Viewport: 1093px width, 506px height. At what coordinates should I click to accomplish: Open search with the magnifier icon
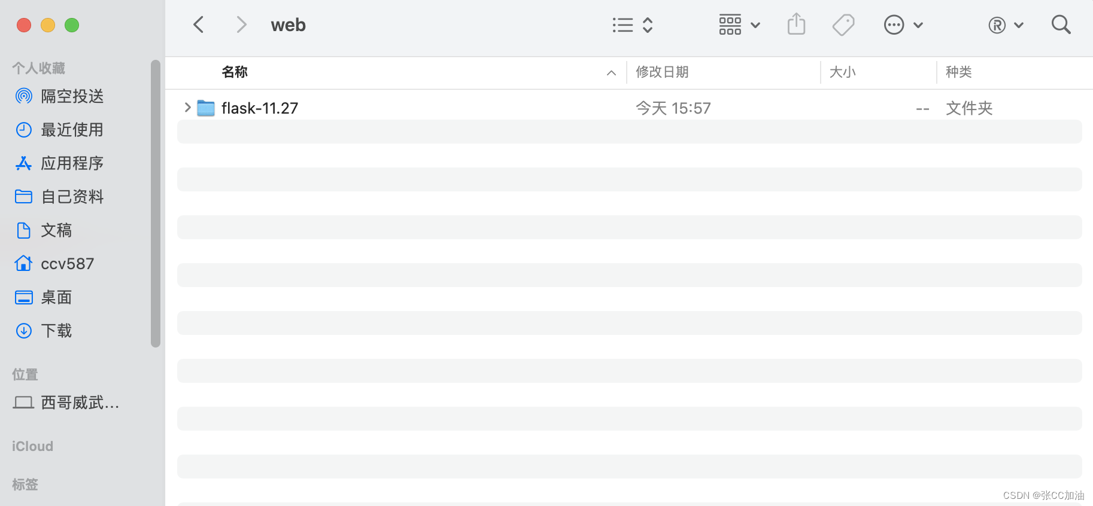[x=1061, y=25]
